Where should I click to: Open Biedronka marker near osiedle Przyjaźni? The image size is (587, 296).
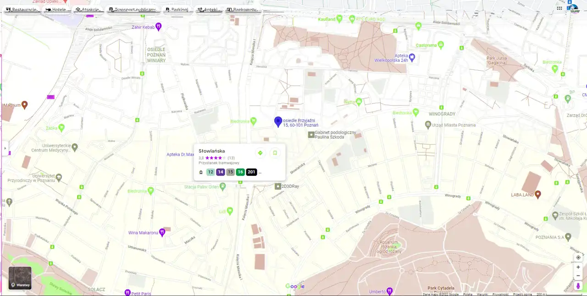(253, 121)
